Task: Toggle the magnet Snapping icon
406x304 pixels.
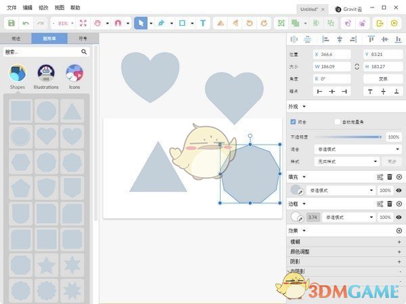Action: (x=118, y=23)
